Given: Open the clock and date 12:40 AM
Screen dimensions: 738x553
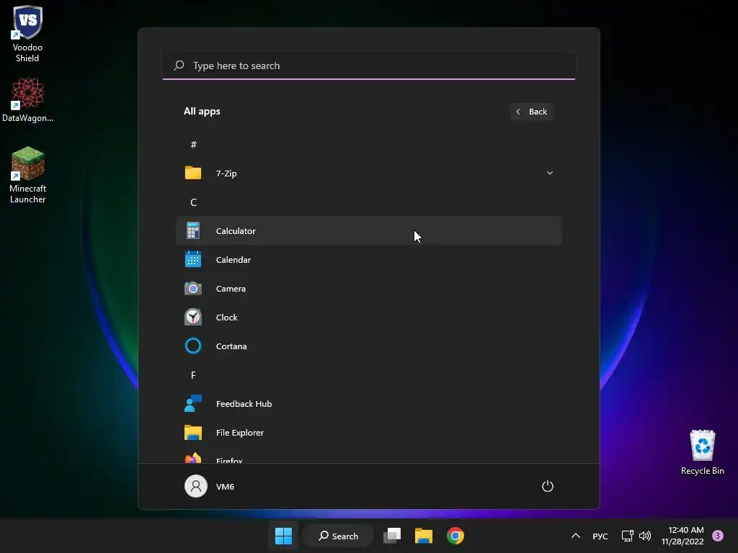Looking at the screenshot, I should [683, 536].
